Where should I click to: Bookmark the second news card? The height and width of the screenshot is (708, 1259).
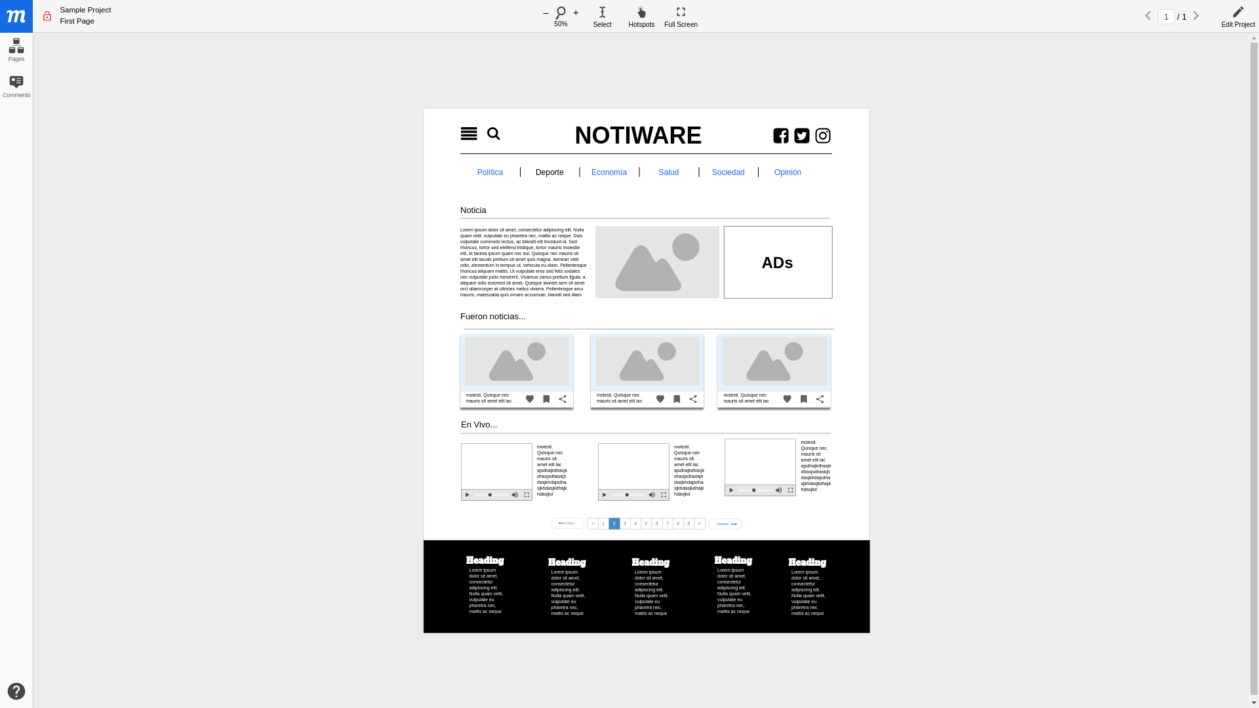[677, 399]
